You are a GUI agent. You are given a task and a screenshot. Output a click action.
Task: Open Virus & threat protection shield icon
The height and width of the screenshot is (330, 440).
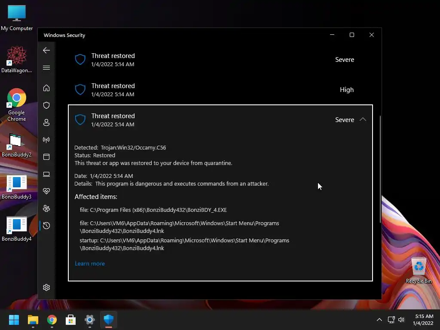(x=46, y=105)
